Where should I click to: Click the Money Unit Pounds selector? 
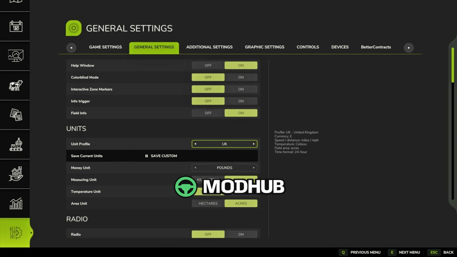[x=225, y=168]
